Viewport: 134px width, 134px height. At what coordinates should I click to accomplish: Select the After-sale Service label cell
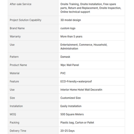tap(33, 8)
